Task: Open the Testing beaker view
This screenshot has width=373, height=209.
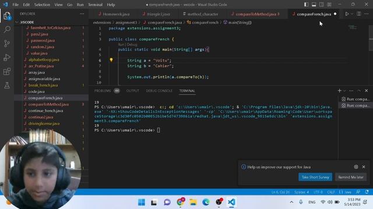Action: [x=7, y=85]
